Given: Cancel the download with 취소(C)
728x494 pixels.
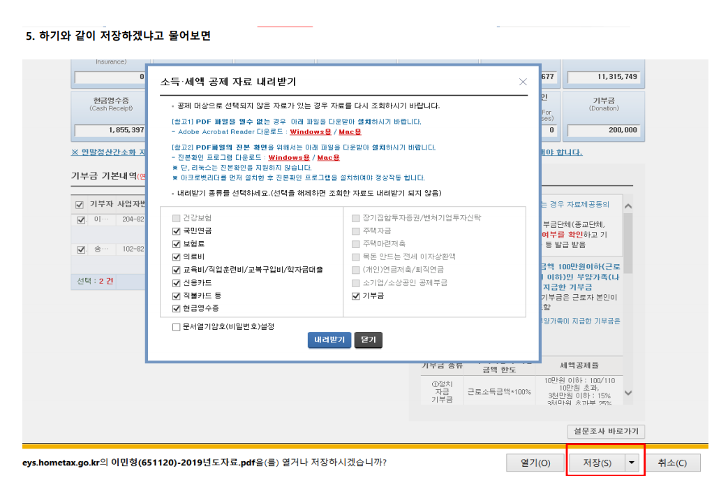Looking at the screenshot, I should [x=672, y=463].
